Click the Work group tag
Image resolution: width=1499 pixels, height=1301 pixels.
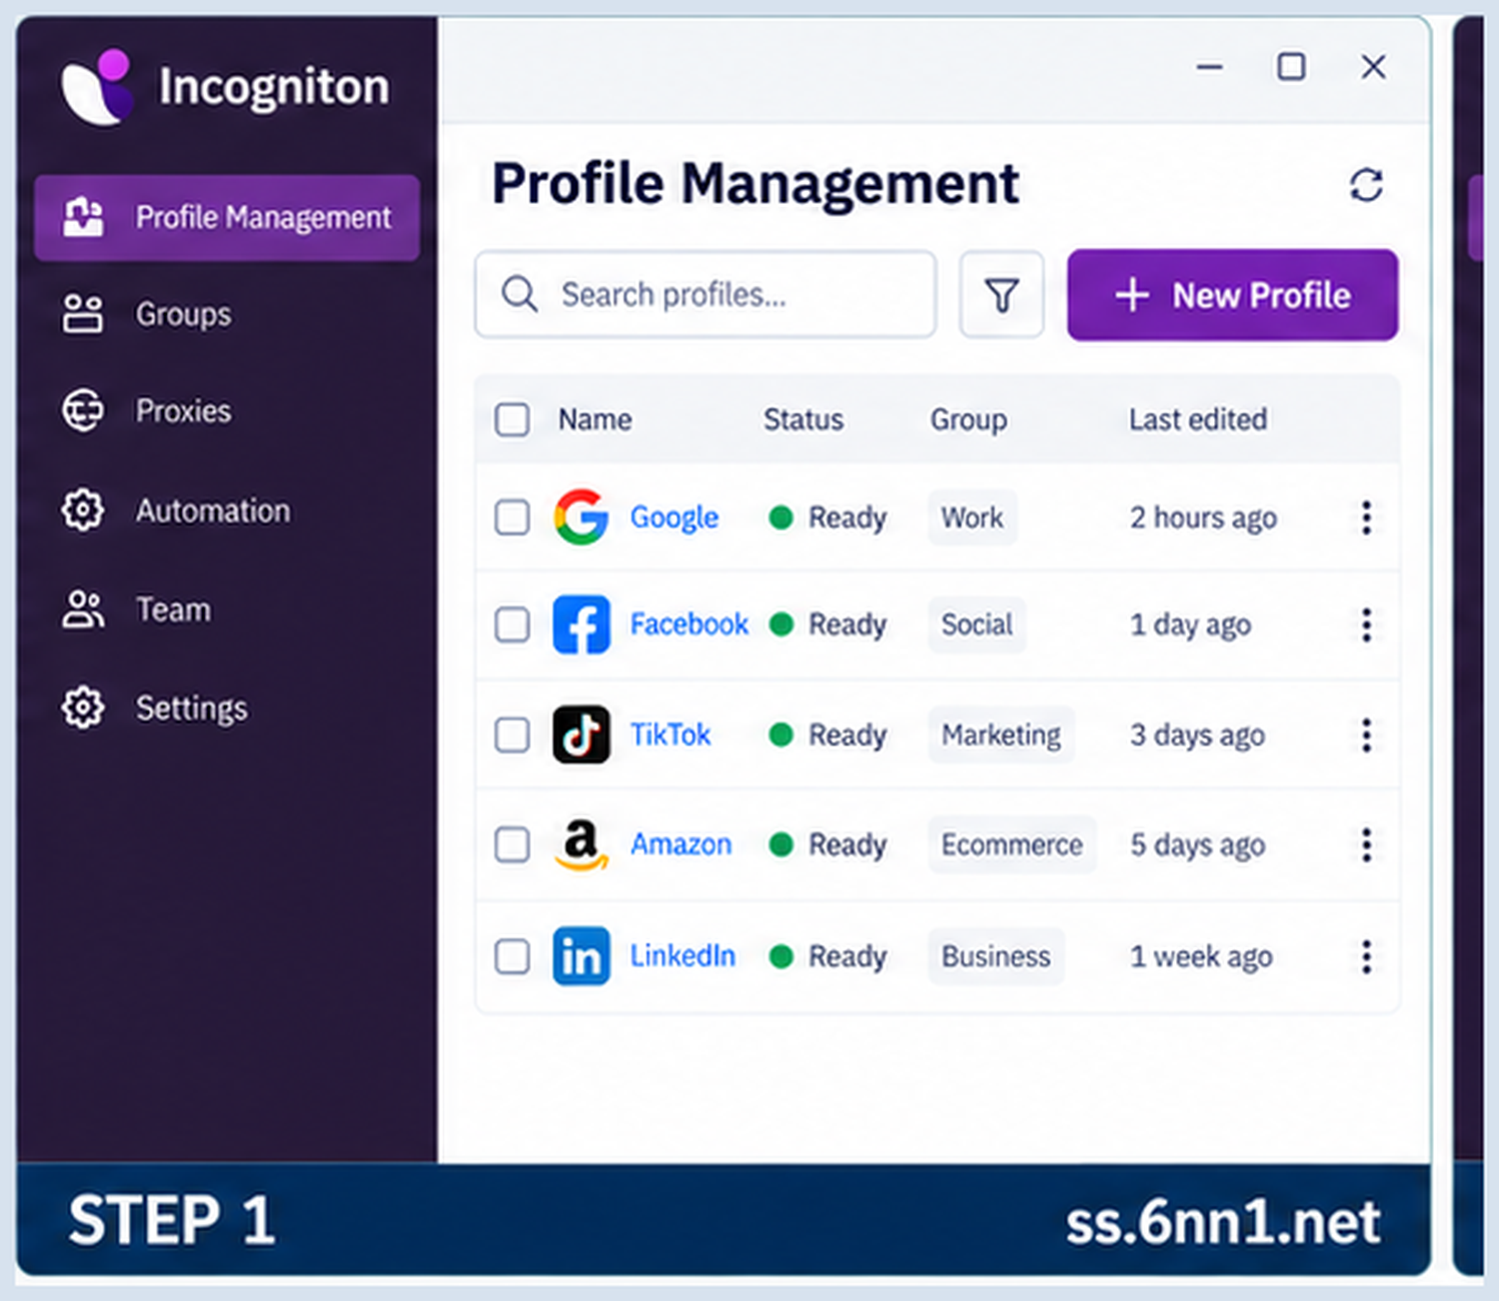tap(972, 518)
